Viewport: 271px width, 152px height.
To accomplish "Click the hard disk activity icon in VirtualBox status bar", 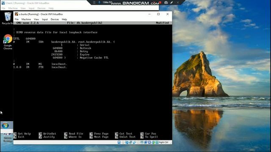I will (119, 142).
